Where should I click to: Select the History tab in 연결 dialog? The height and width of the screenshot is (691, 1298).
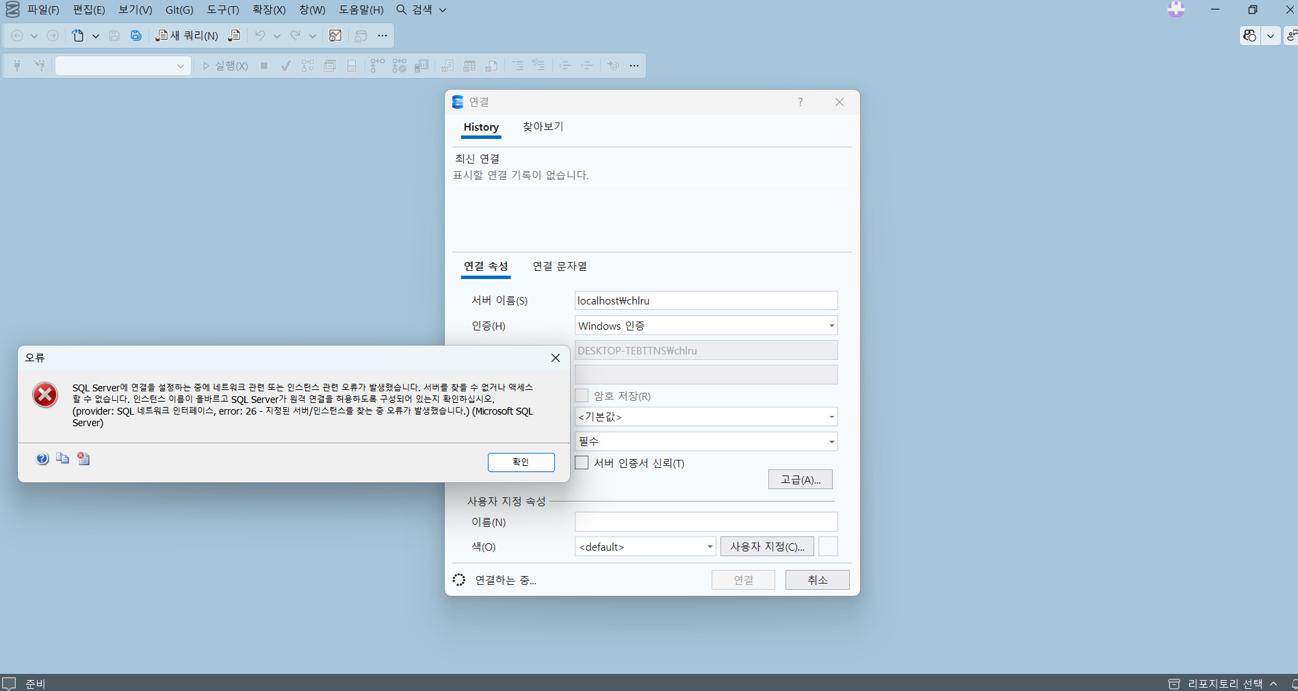point(481,127)
